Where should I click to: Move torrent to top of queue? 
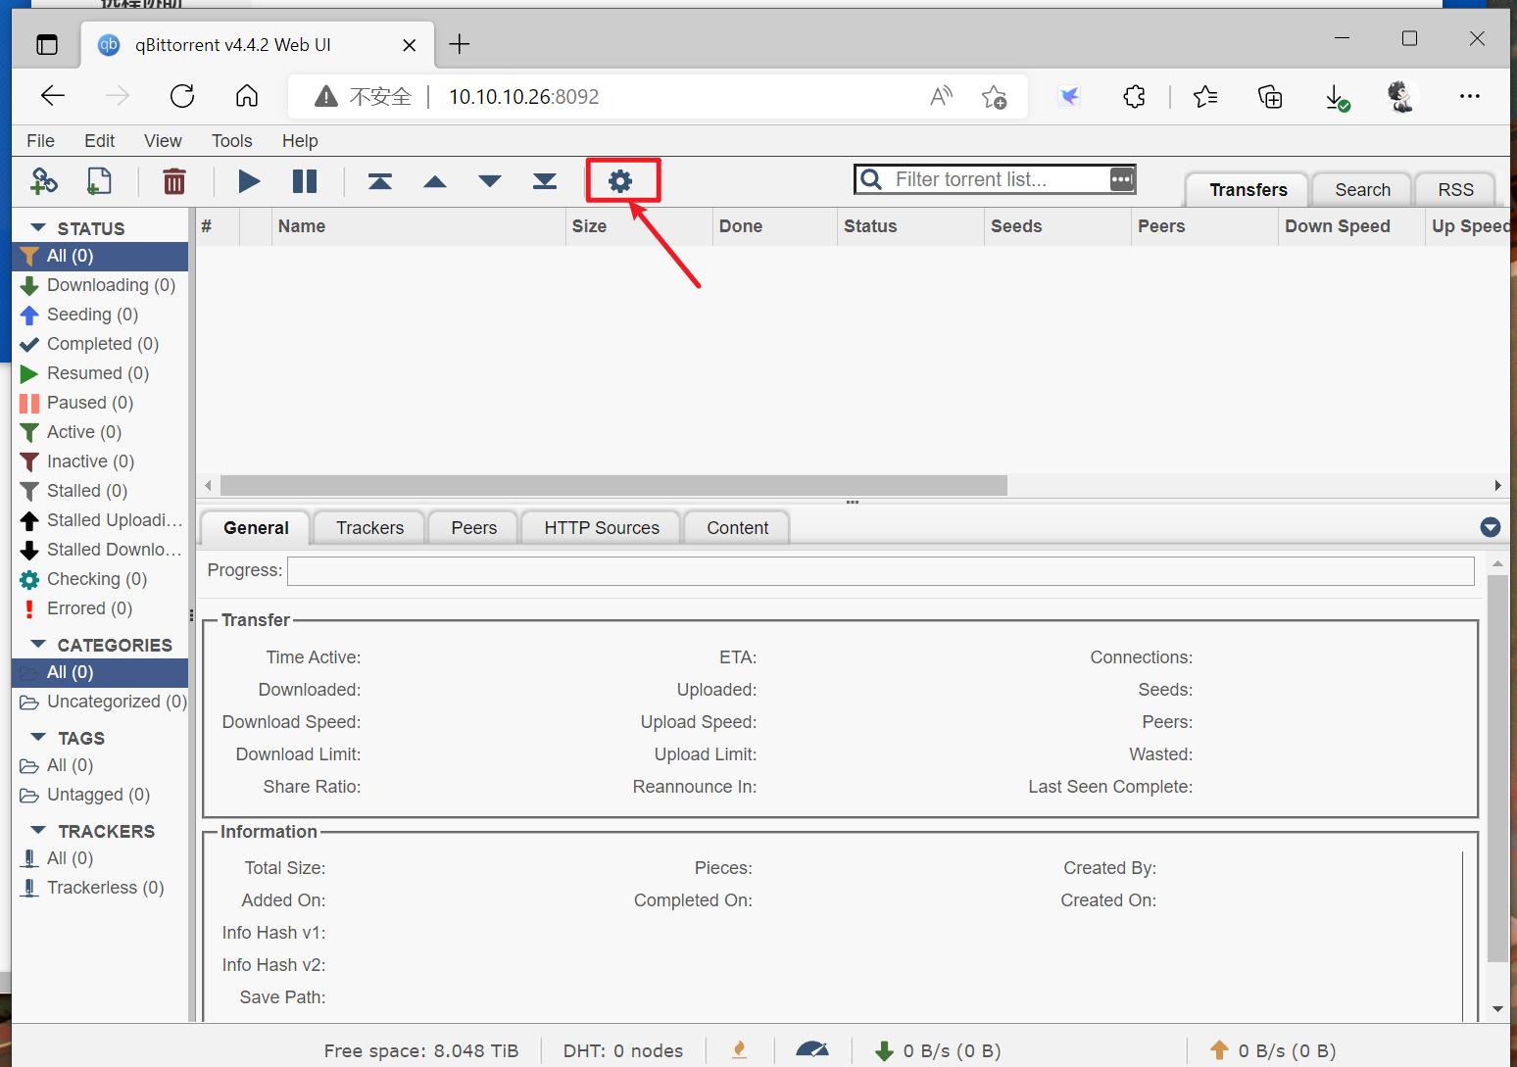(380, 181)
